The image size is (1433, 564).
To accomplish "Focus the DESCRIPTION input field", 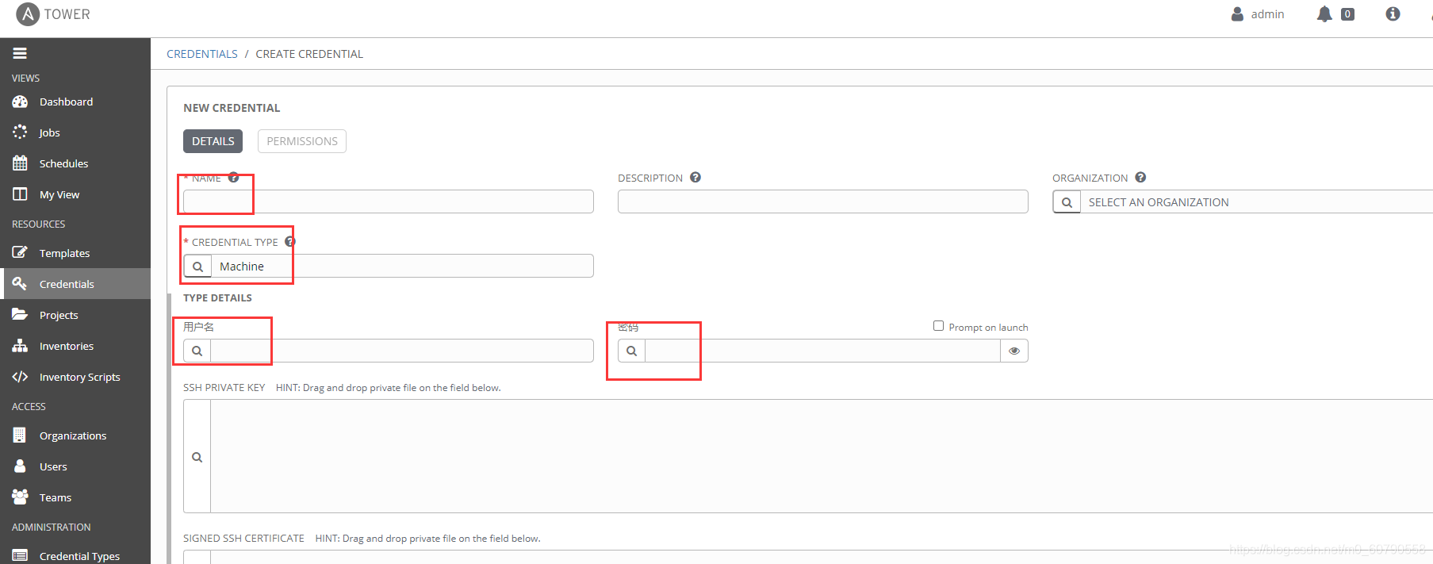I will pyautogui.click(x=823, y=201).
